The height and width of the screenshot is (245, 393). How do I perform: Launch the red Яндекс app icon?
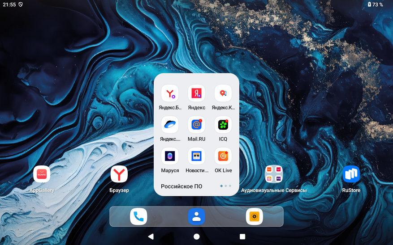point(196,93)
